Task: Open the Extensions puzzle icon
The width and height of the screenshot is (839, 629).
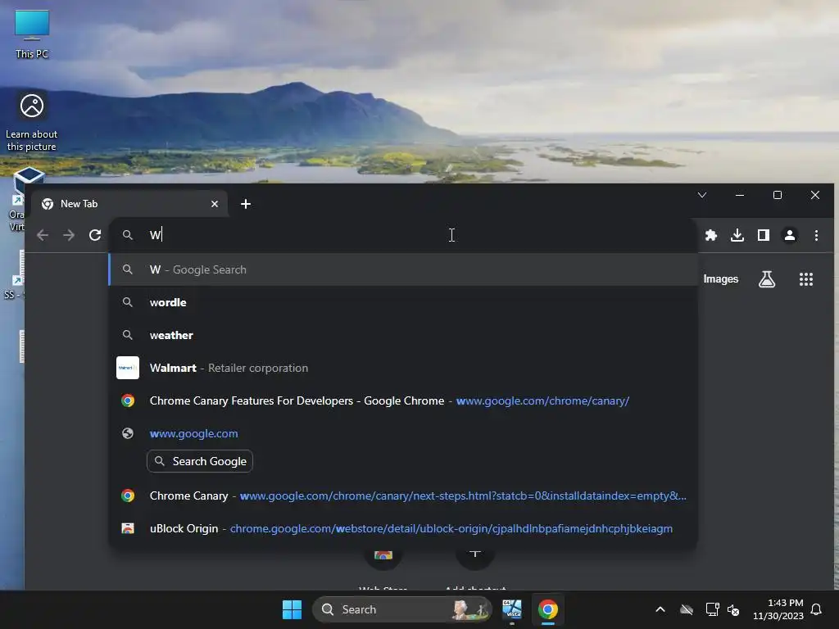Action: 710,235
